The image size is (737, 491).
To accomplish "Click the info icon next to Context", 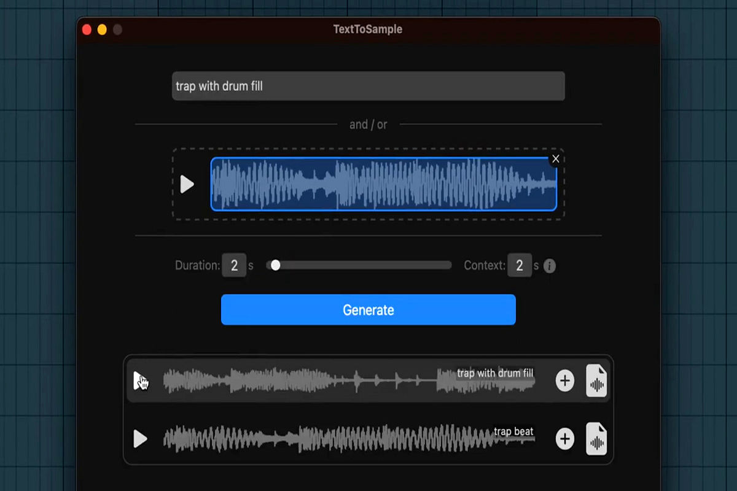I will [x=550, y=266].
